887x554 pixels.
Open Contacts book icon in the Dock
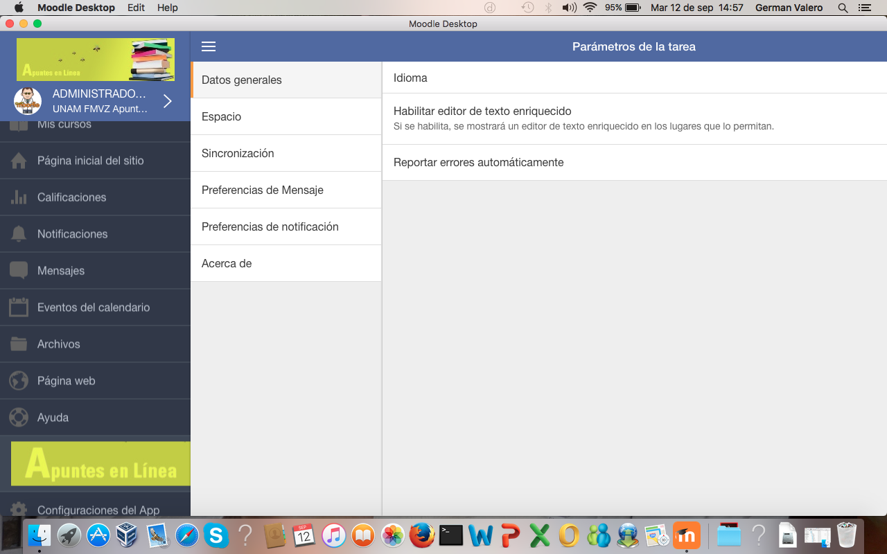click(275, 535)
